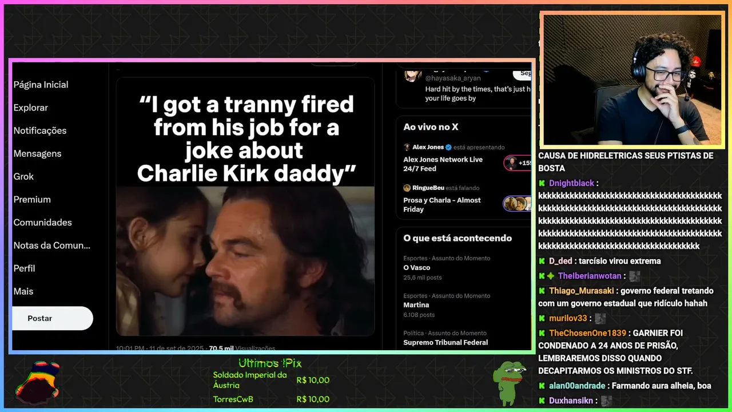732x412 pixels.
Task: Click the K badge beside D_ded
Action: (x=542, y=261)
